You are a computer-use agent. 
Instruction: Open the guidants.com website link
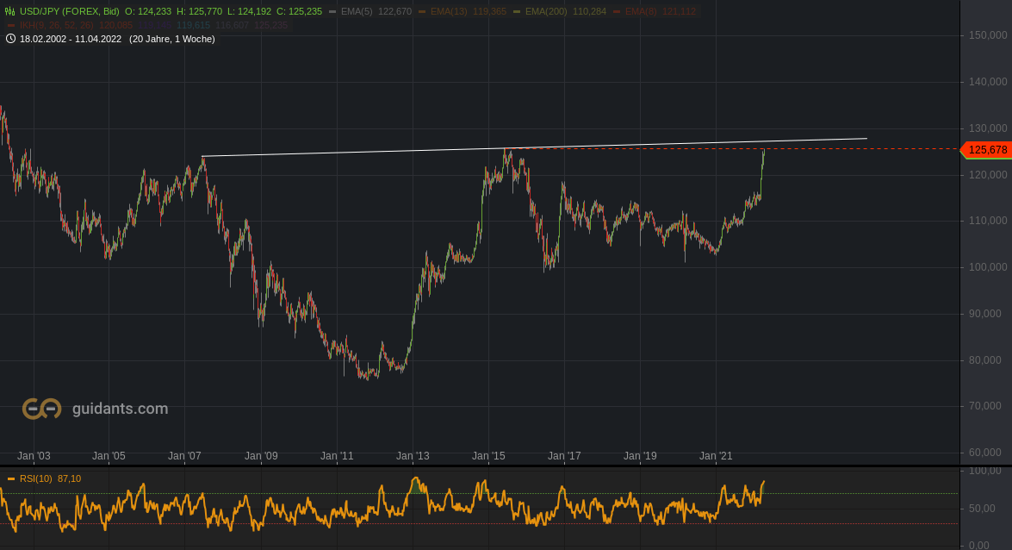(x=120, y=409)
